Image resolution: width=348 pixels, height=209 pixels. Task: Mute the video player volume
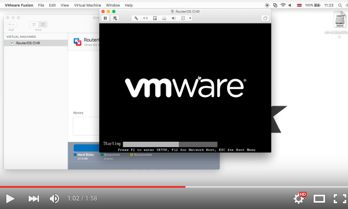pos(54,199)
